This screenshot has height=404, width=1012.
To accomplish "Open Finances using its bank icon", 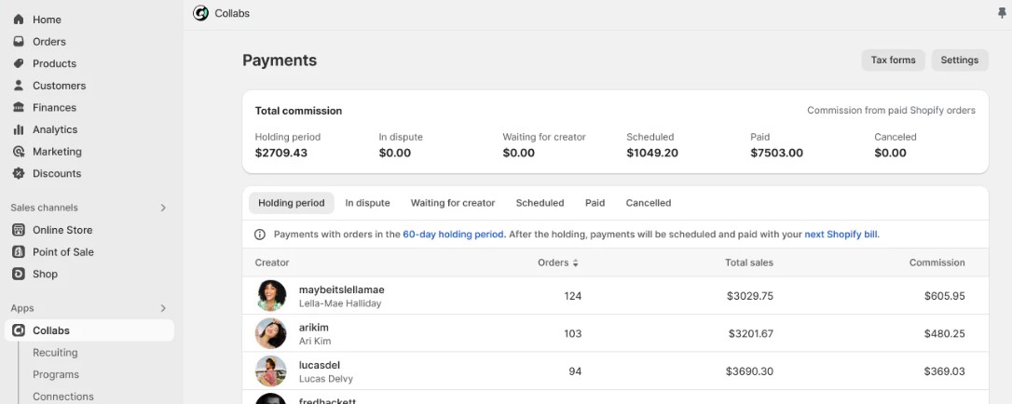I will (x=19, y=108).
